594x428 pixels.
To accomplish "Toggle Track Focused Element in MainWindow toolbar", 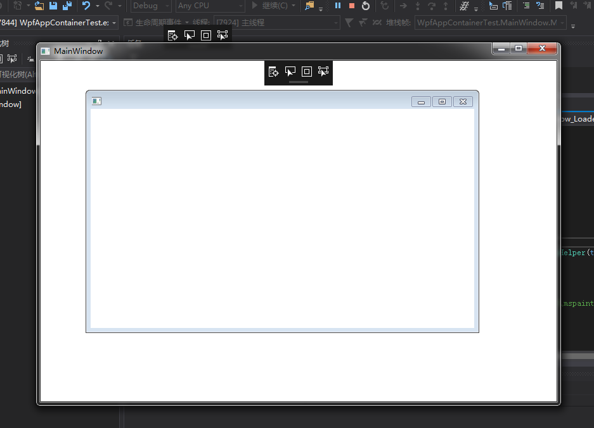I will point(323,72).
